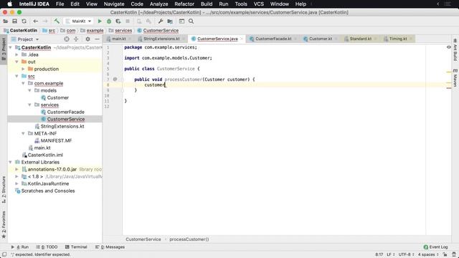Viewport: 459px width, 258px height.
Task: Open the Terminal tool window
Action: click(x=76, y=247)
